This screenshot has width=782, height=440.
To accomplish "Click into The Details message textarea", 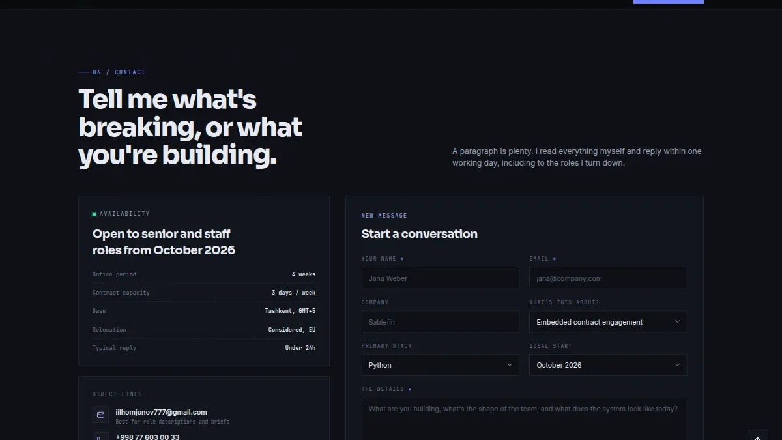I will [x=525, y=419].
